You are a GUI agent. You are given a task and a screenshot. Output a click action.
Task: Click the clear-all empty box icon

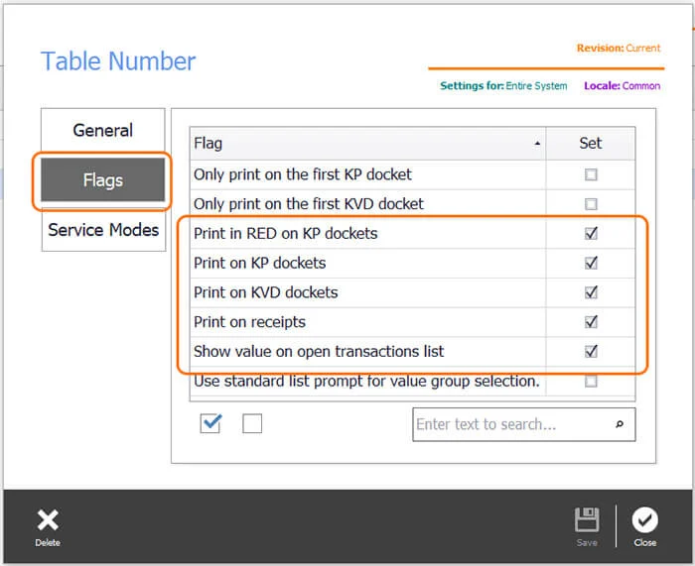(252, 423)
